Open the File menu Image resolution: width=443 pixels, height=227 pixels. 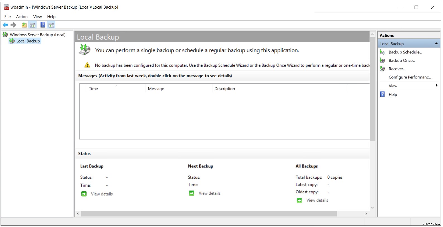8,17
